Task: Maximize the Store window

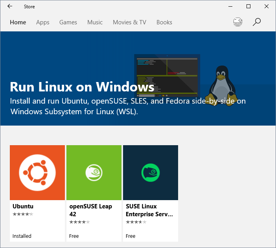Action: pyautogui.click(x=248, y=7)
